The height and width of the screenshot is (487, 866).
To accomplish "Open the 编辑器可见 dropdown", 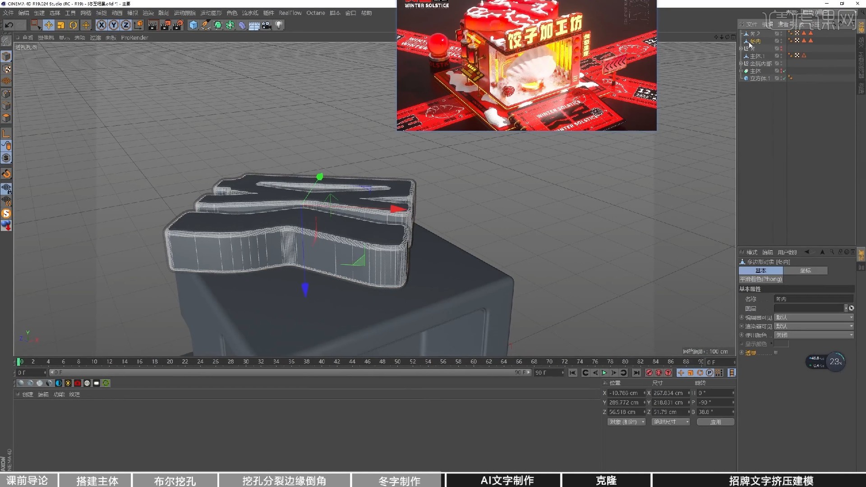I will (814, 317).
